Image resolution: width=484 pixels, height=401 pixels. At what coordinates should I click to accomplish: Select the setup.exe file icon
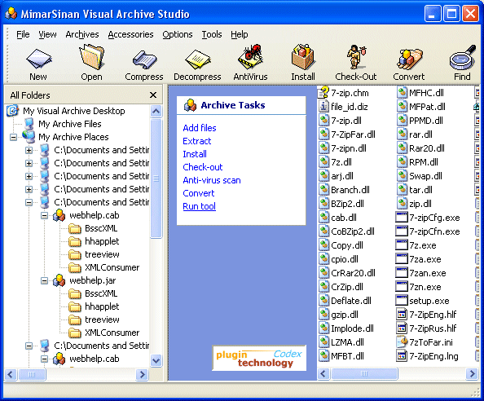[x=402, y=301]
